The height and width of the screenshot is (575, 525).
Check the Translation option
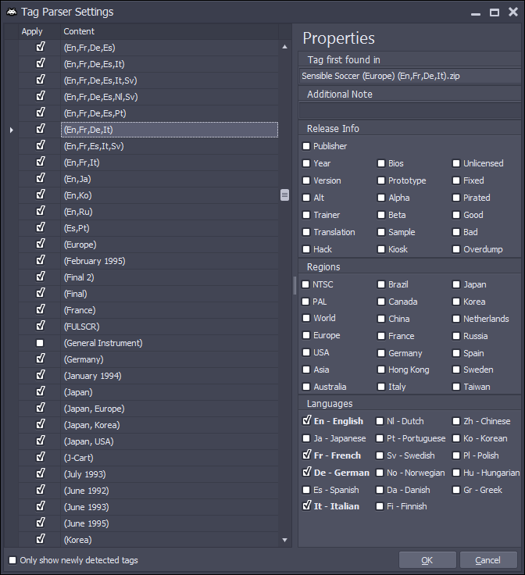click(x=306, y=233)
